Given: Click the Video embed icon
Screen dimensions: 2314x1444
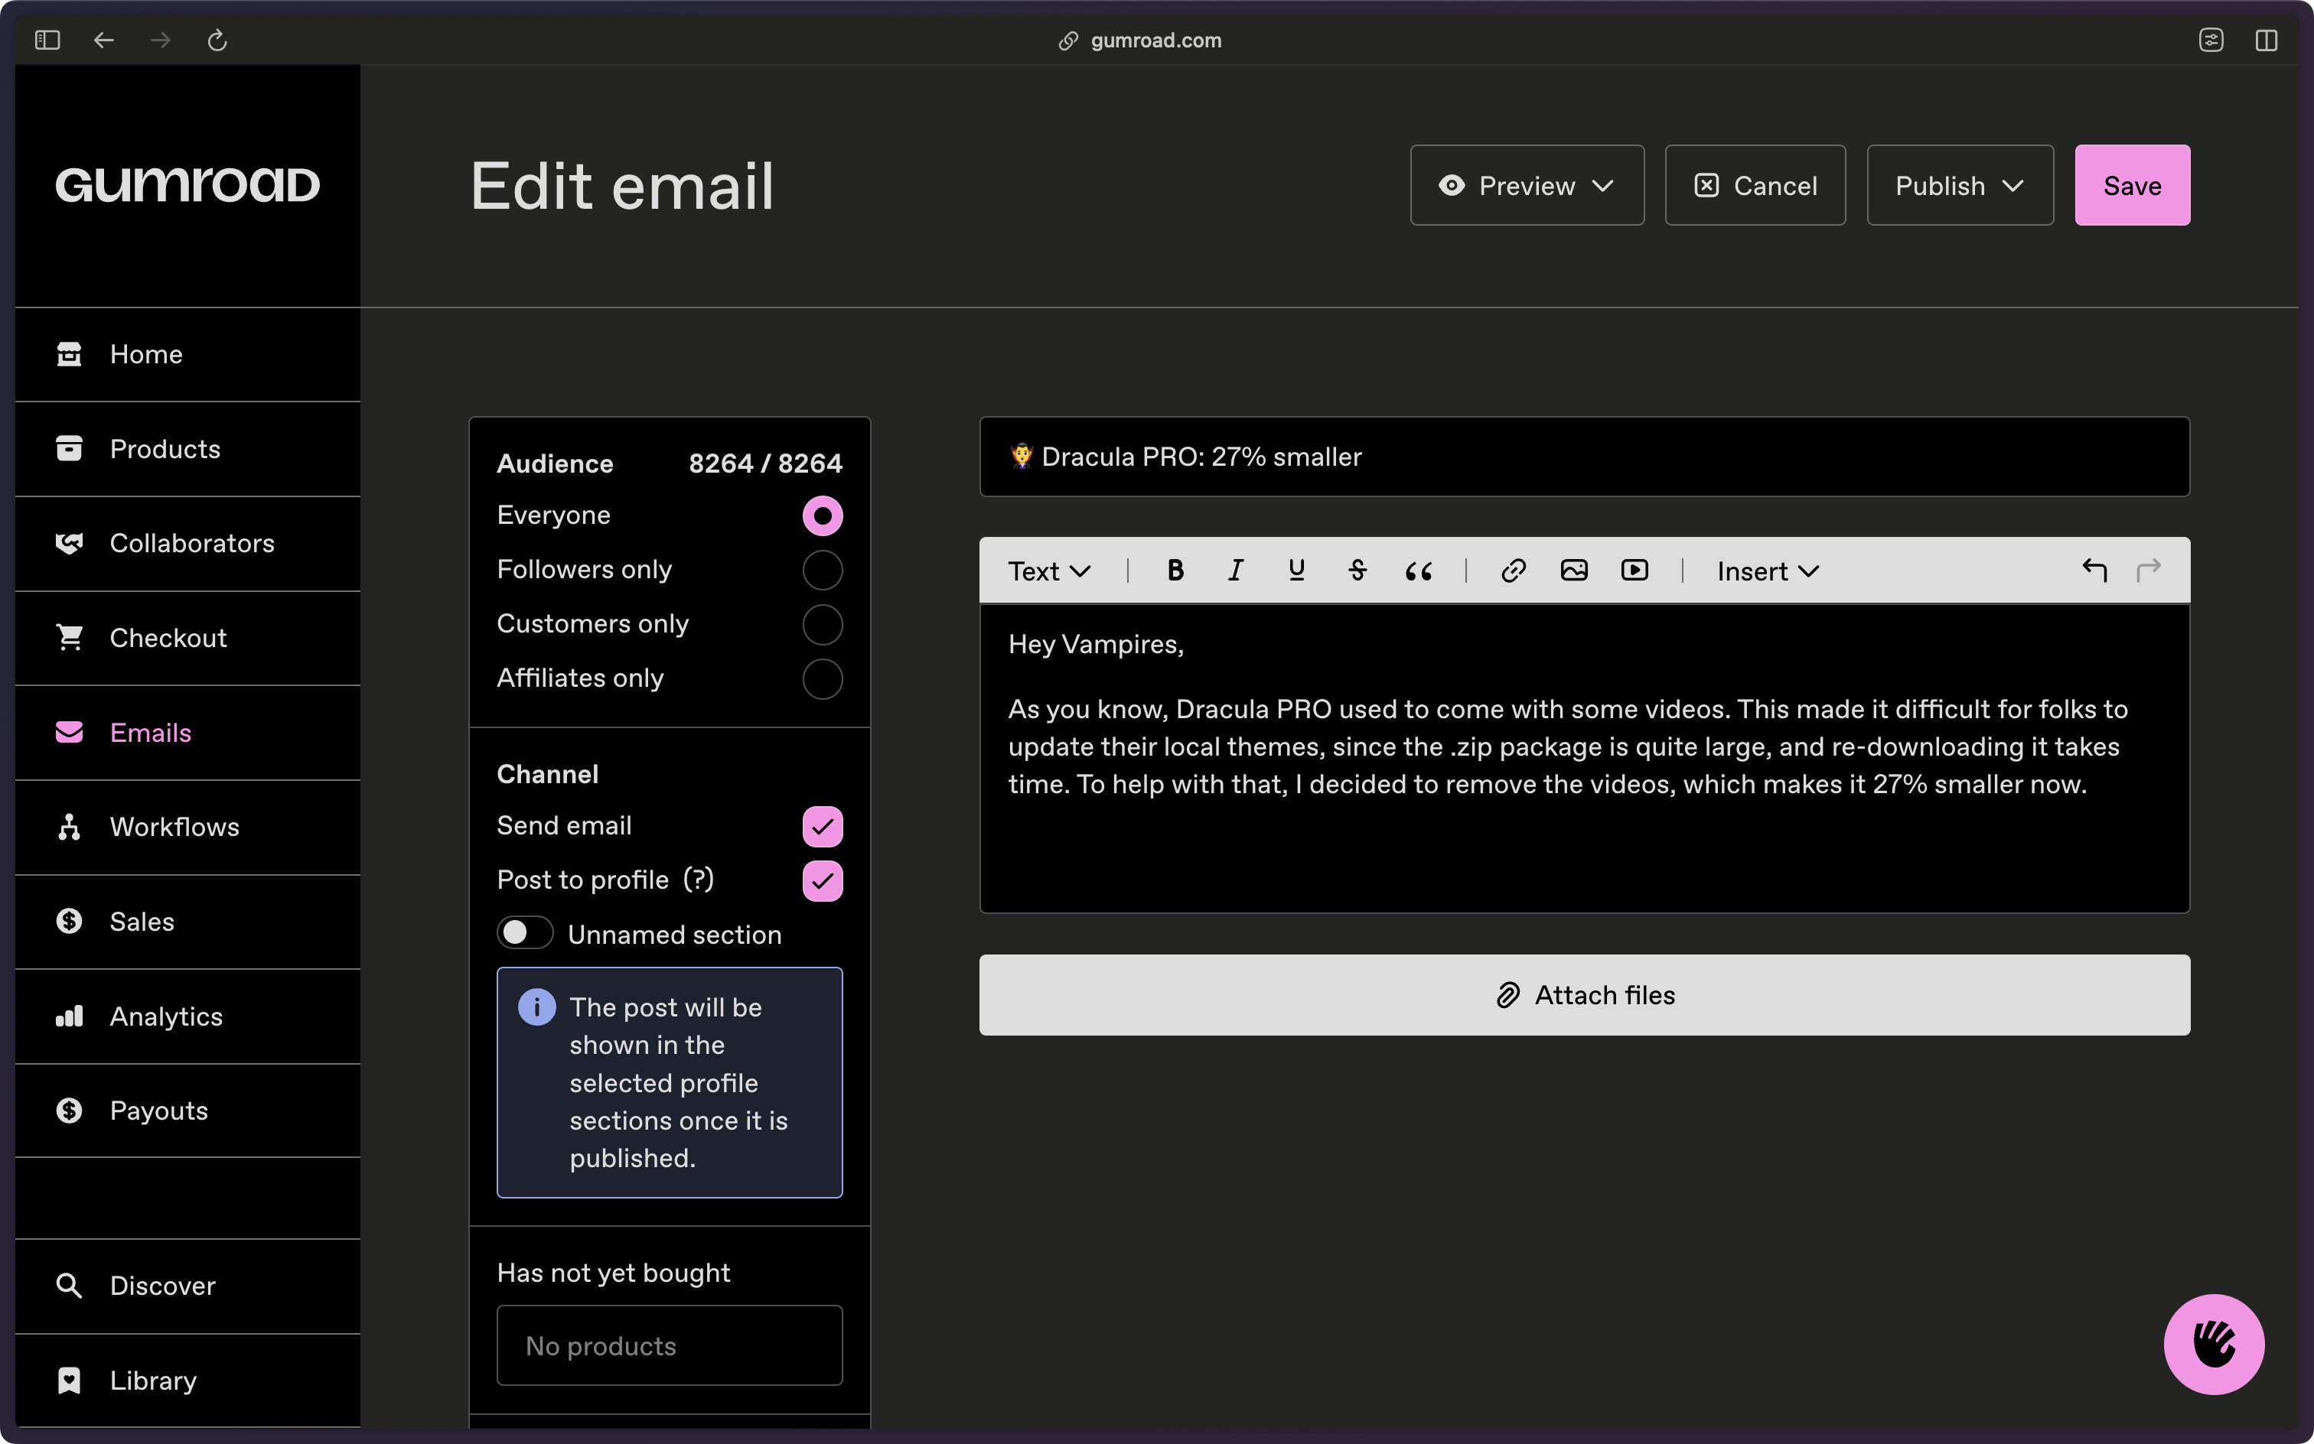Looking at the screenshot, I should pos(1634,571).
